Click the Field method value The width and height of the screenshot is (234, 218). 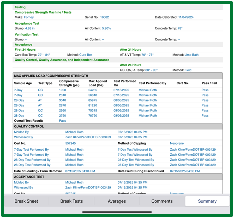[x=188, y=70]
